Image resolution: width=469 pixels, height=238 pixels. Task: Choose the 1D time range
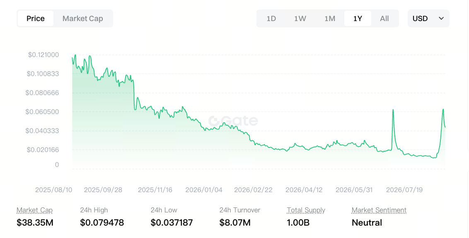(x=271, y=19)
